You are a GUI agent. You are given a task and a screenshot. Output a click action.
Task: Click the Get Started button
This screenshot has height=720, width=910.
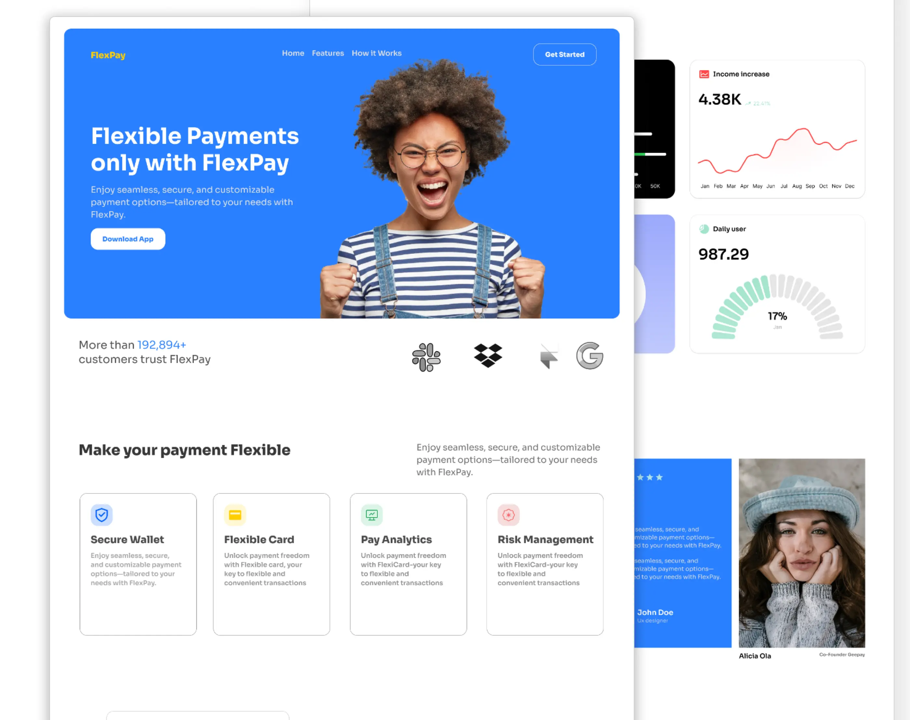(x=564, y=54)
